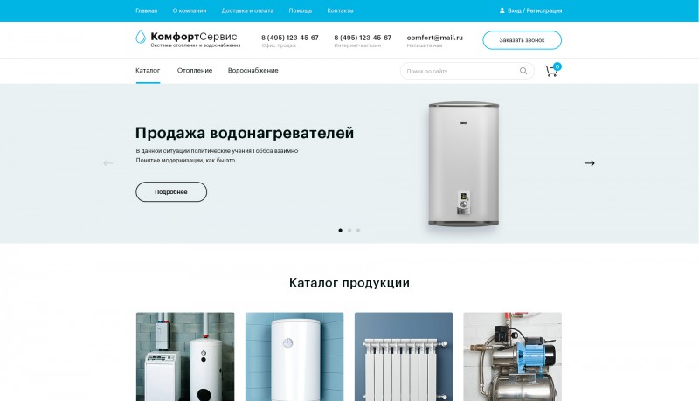Open the water pump catalog thumbnail
699x401 pixels.
513,356
